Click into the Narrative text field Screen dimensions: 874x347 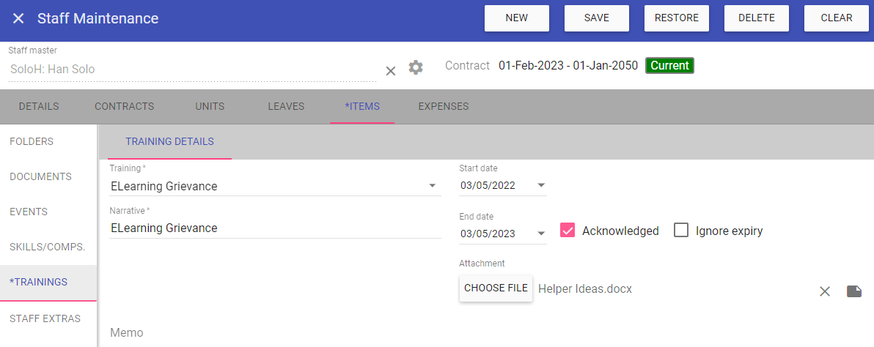(276, 228)
